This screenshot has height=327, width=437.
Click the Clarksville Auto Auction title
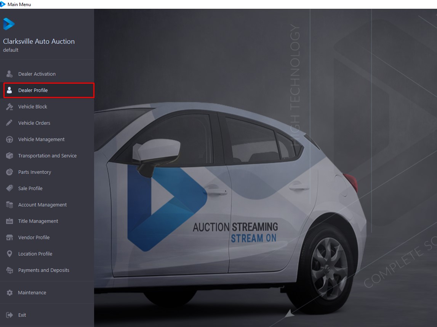click(x=39, y=41)
